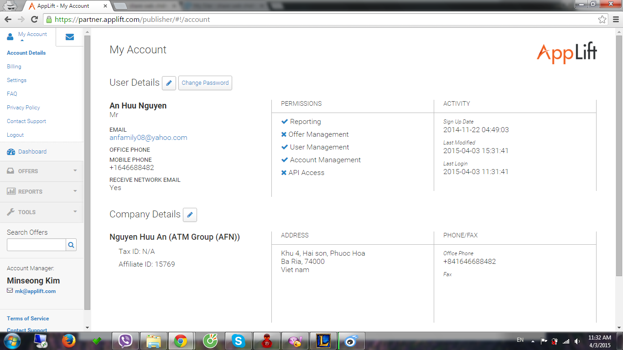Click the API Access permission entry
This screenshot has height=350, width=623.
[303, 173]
